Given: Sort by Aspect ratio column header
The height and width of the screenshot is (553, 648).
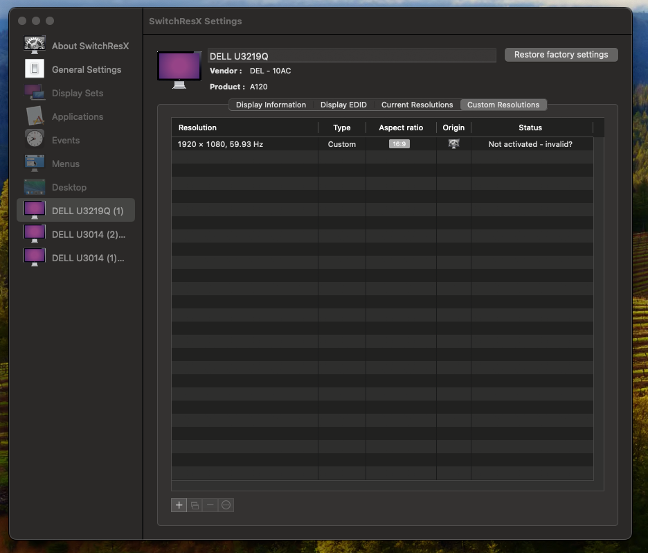Looking at the screenshot, I should 401,128.
